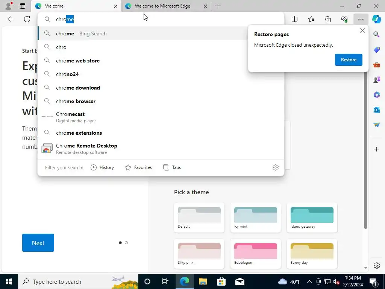Open the Favorites star toolbar icon
Screen dimensions: 385x289
point(311,19)
